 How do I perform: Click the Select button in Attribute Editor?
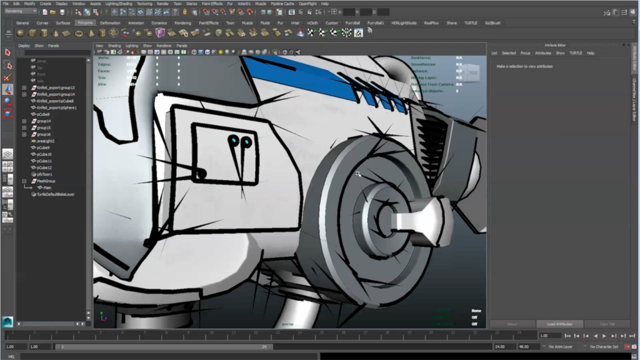coord(512,324)
